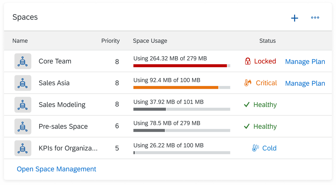Image resolution: width=336 pixels, height=185 pixels.
Task: Click the Core Team space icon
Action: click(23, 61)
